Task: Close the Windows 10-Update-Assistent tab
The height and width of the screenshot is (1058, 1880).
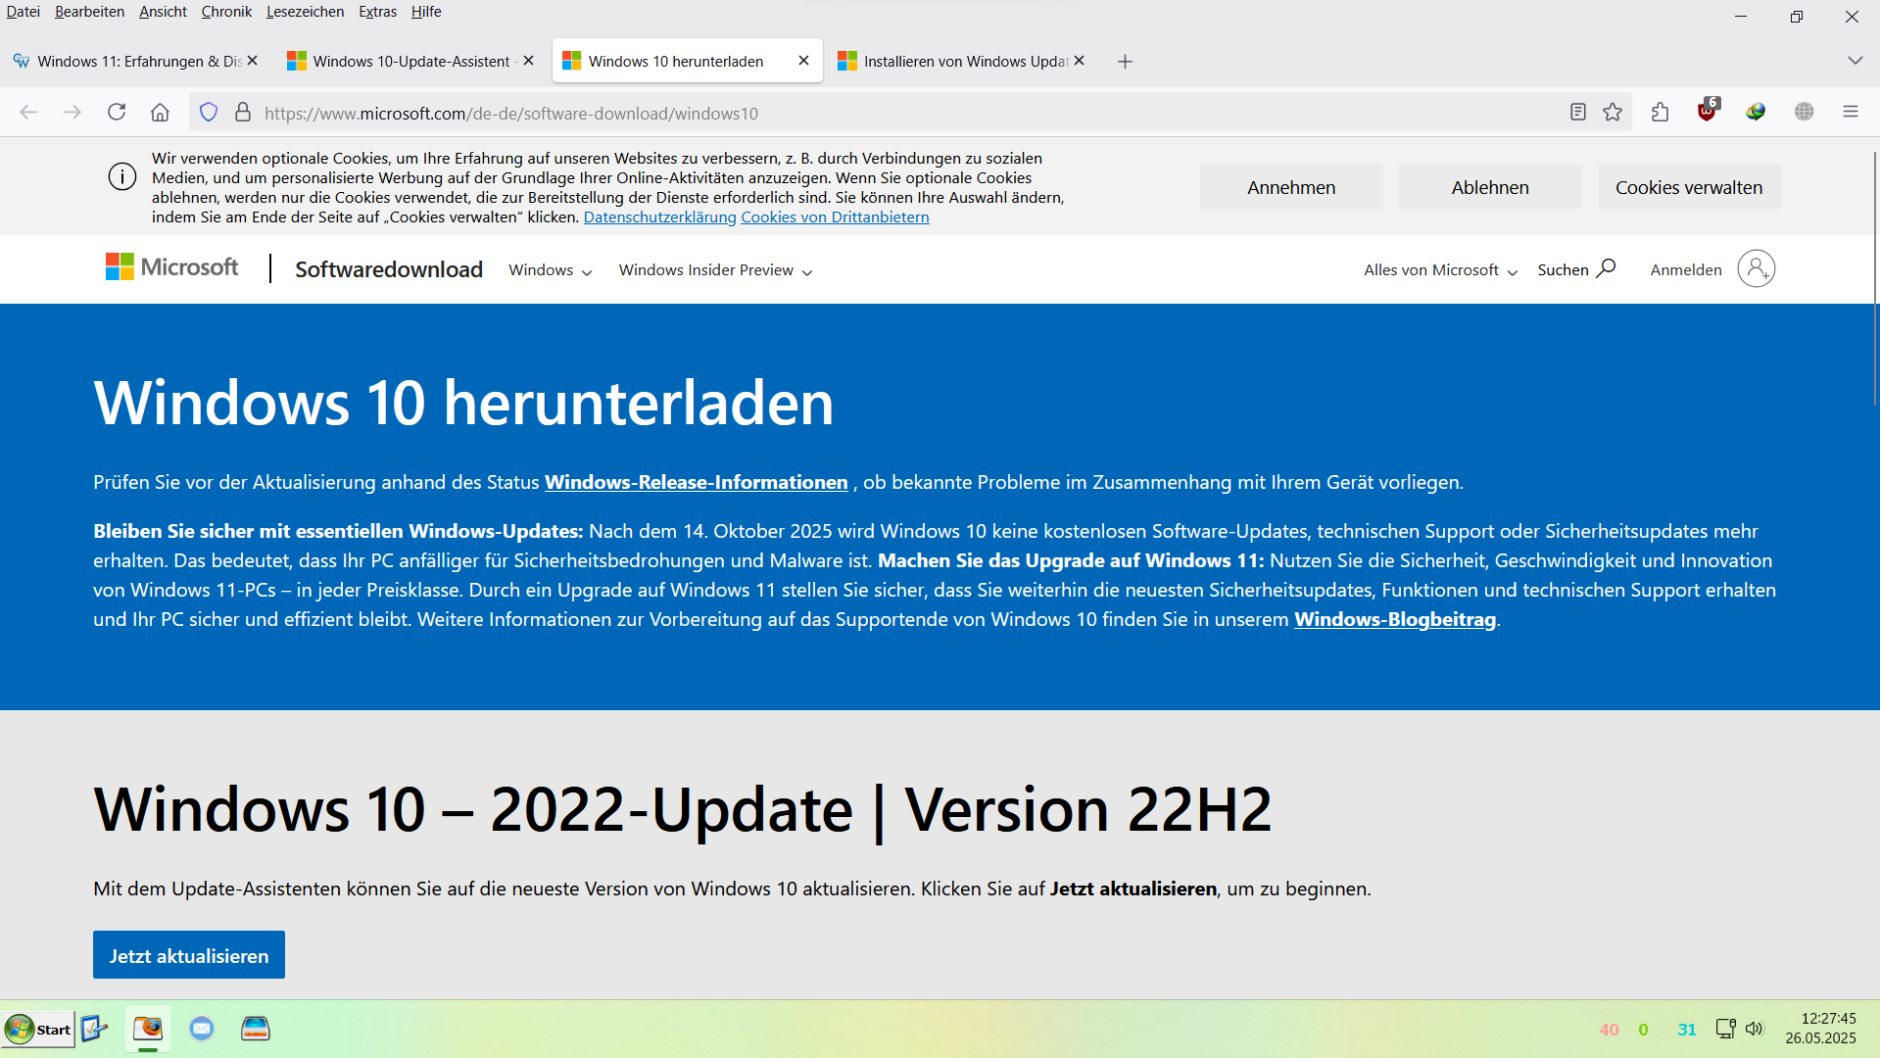Action: (x=529, y=61)
